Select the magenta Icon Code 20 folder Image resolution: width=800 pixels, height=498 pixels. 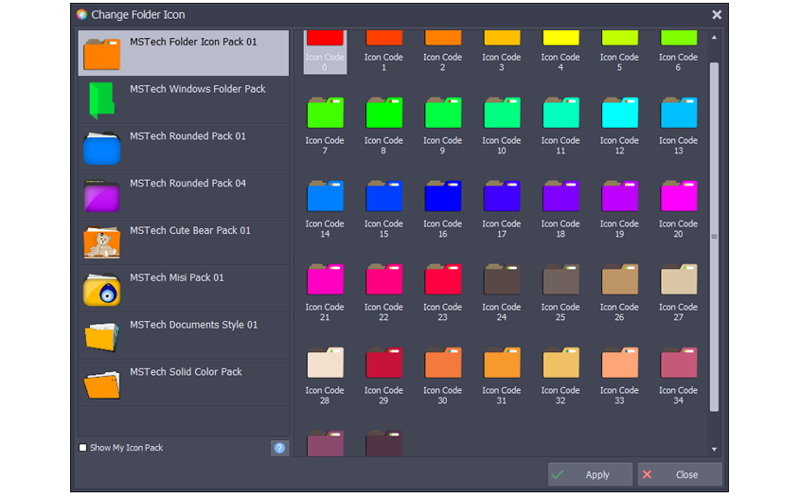click(x=678, y=196)
